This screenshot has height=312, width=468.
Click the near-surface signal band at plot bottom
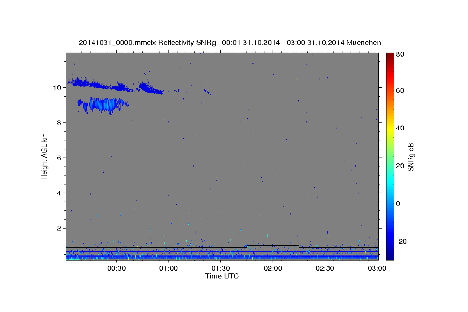tap(222, 255)
